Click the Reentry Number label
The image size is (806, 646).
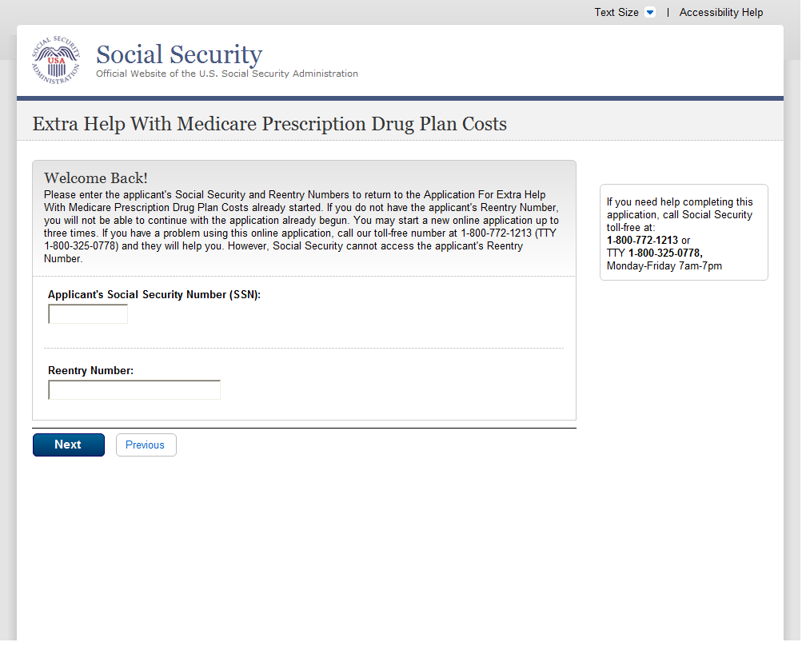coord(90,371)
